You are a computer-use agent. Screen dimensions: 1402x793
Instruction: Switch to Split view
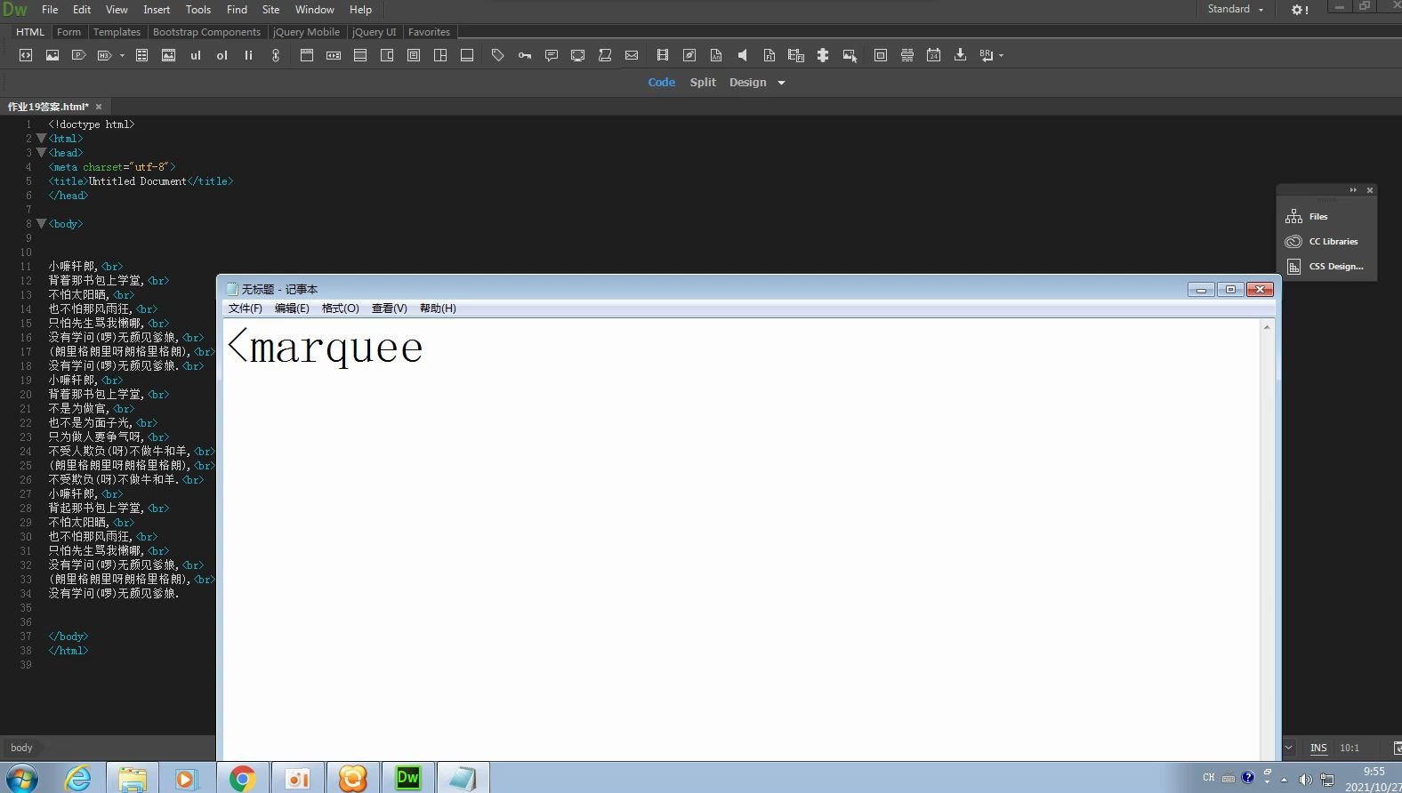(703, 82)
